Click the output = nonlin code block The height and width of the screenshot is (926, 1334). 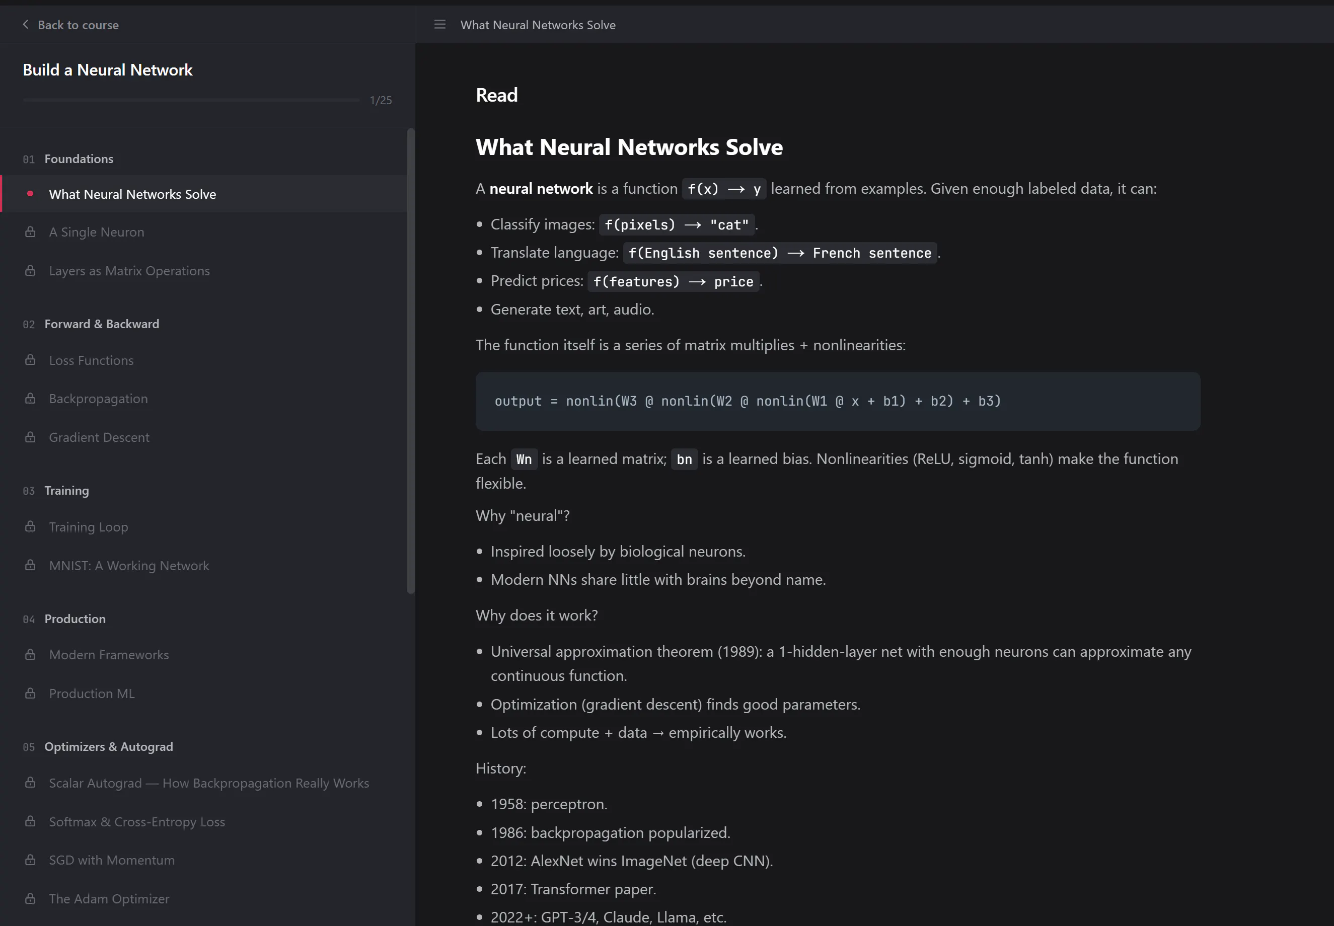[x=838, y=402]
